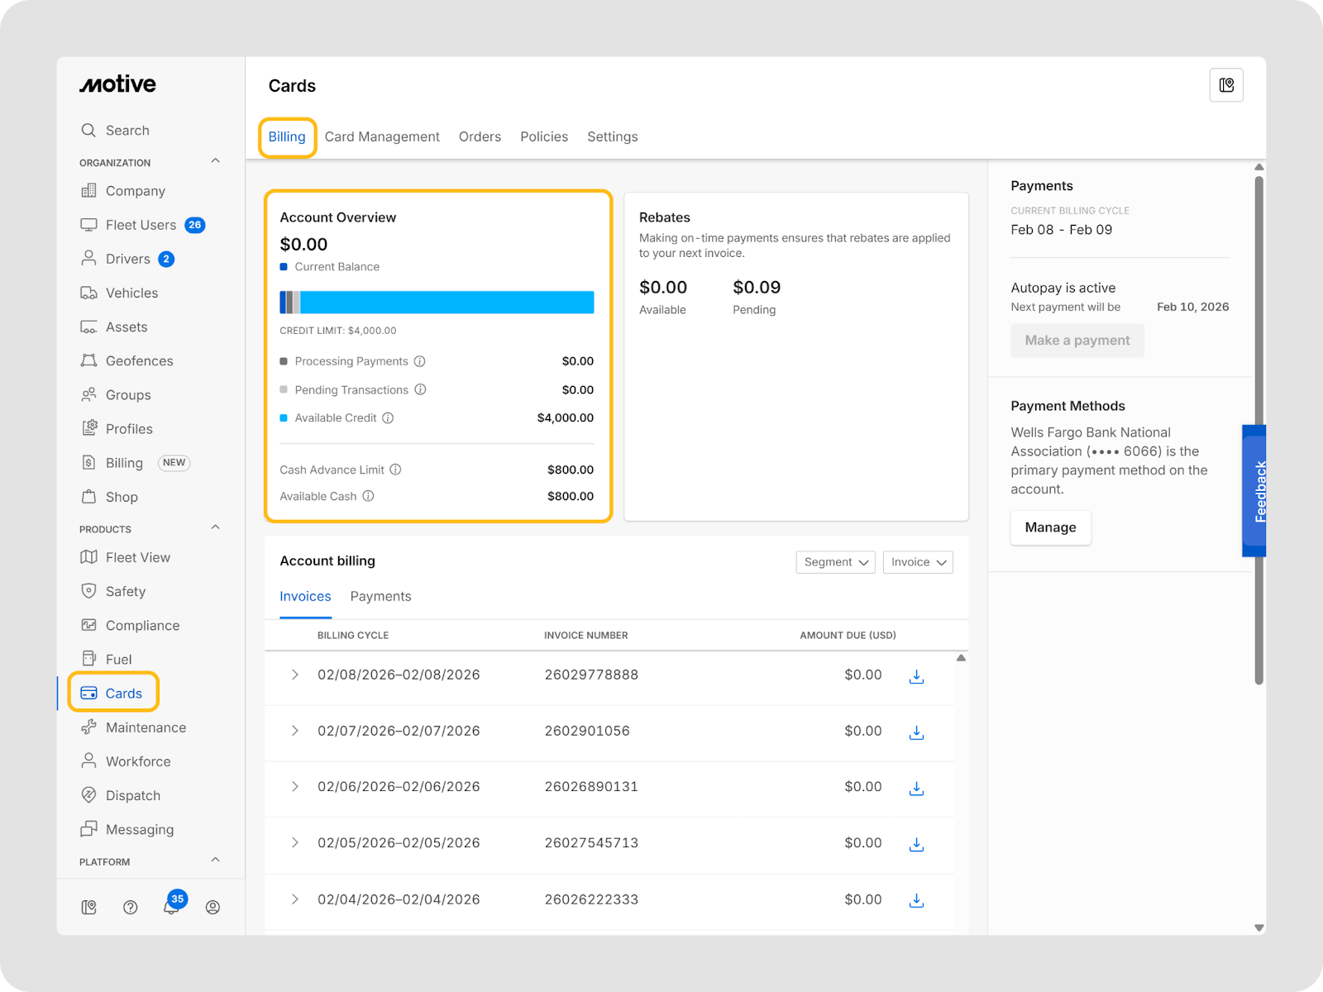
Task: Click info icon next to Available Credit
Action: [x=388, y=418]
